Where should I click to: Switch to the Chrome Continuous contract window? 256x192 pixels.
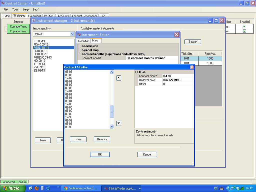coord(81,188)
